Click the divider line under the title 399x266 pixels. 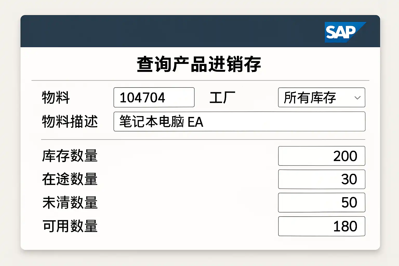pyautogui.click(x=200, y=81)
